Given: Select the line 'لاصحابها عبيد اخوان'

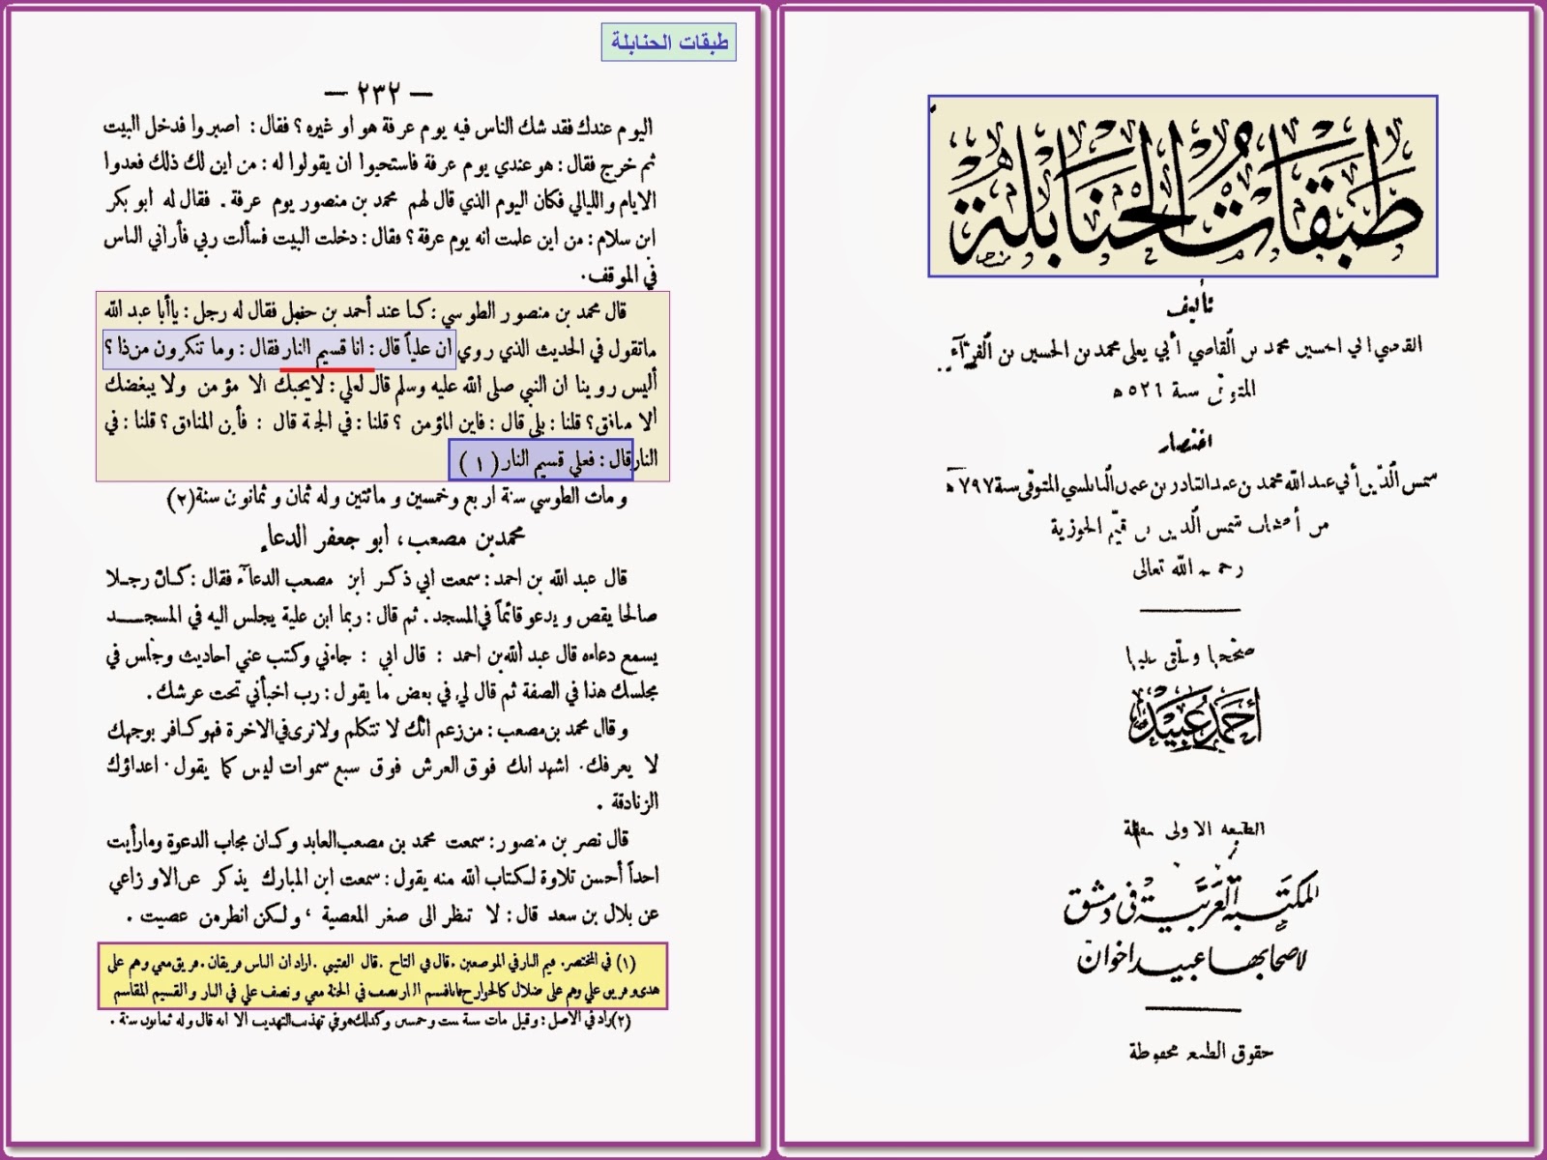Looking at the screenshot, I should (1191, 959).
